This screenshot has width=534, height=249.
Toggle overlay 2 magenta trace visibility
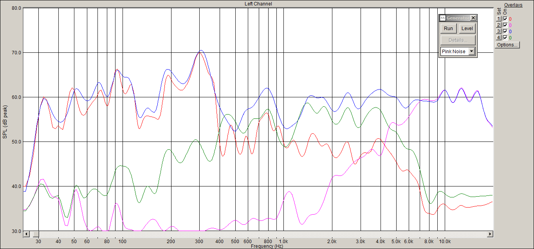tap(505, 25)
